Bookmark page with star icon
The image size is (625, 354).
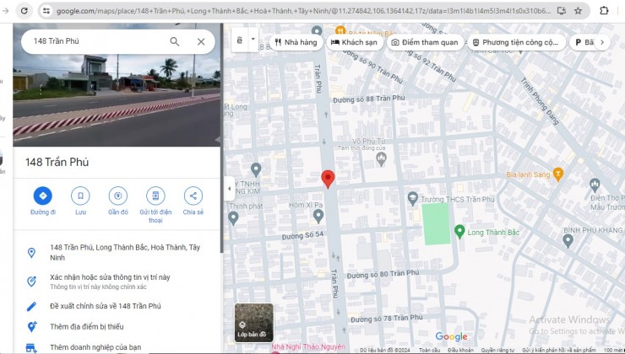pyautogui.click(x=578, y=11)
